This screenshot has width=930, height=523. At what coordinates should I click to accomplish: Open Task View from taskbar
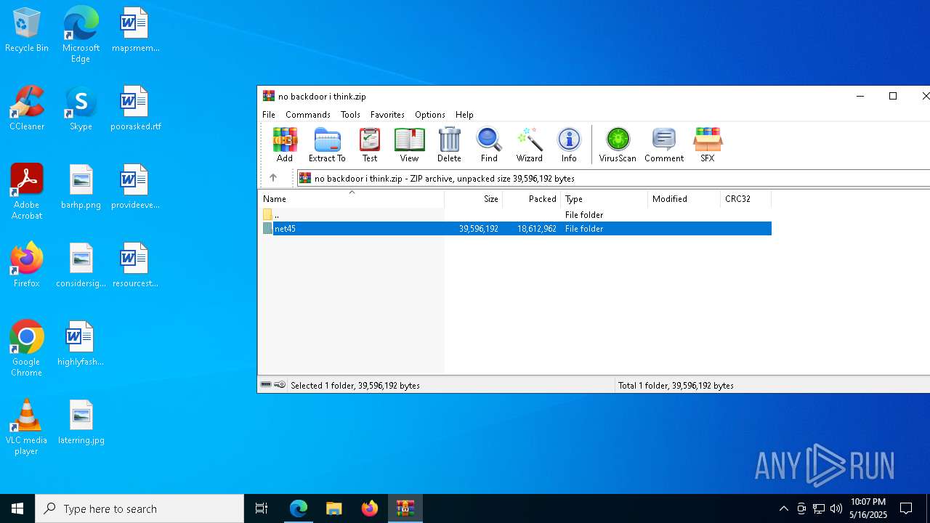click(x=262, y=508)
